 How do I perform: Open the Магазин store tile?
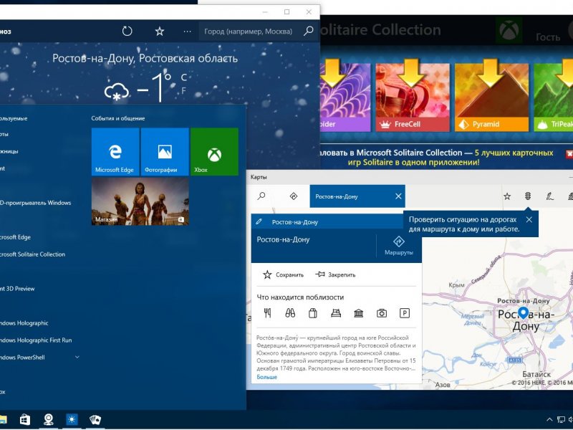coord(140,201)
